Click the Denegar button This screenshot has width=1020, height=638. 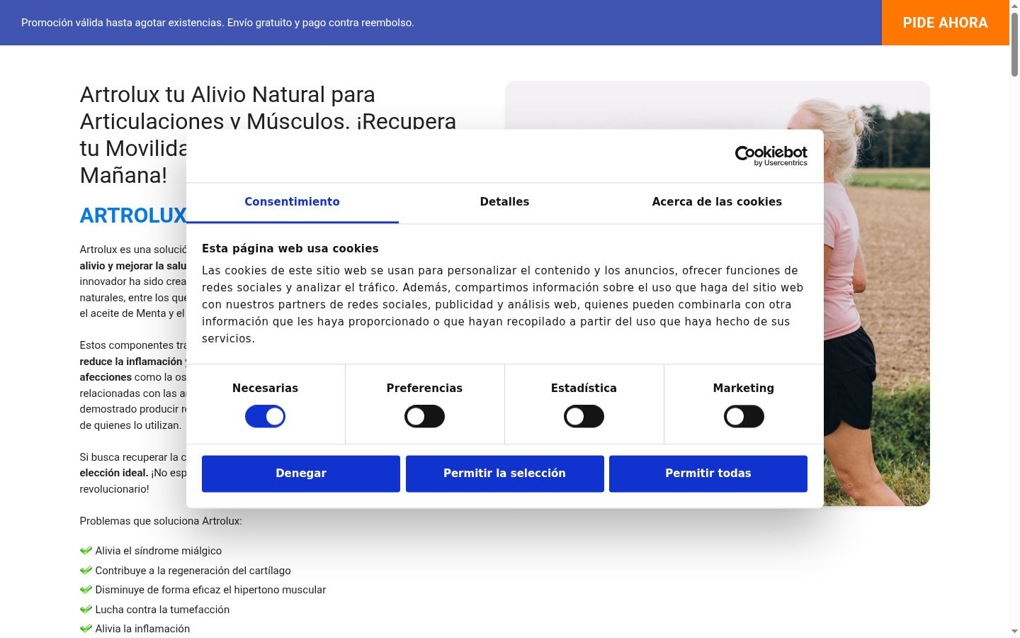pyautogui.click(x=301, y=474)
